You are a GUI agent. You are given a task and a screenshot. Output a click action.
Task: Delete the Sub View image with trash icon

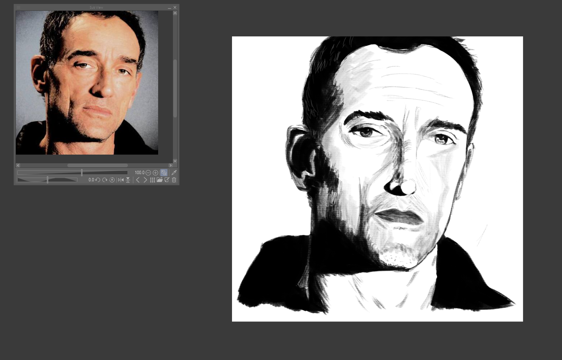pos(174,180)
